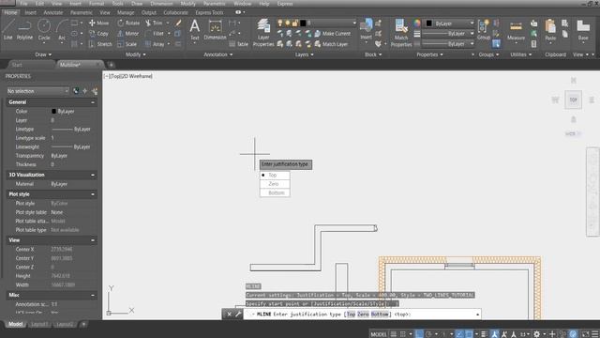Screen dimensions: 600x338
Task: Open the Express menu
Action: click(x=285, y=4)
